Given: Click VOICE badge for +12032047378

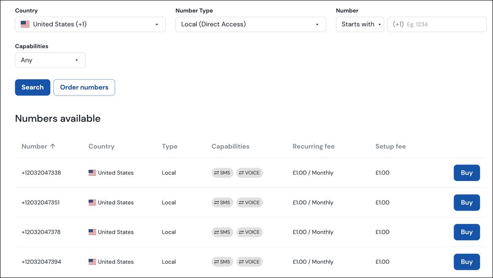Looking at the screenshot, I should [249, 232].
